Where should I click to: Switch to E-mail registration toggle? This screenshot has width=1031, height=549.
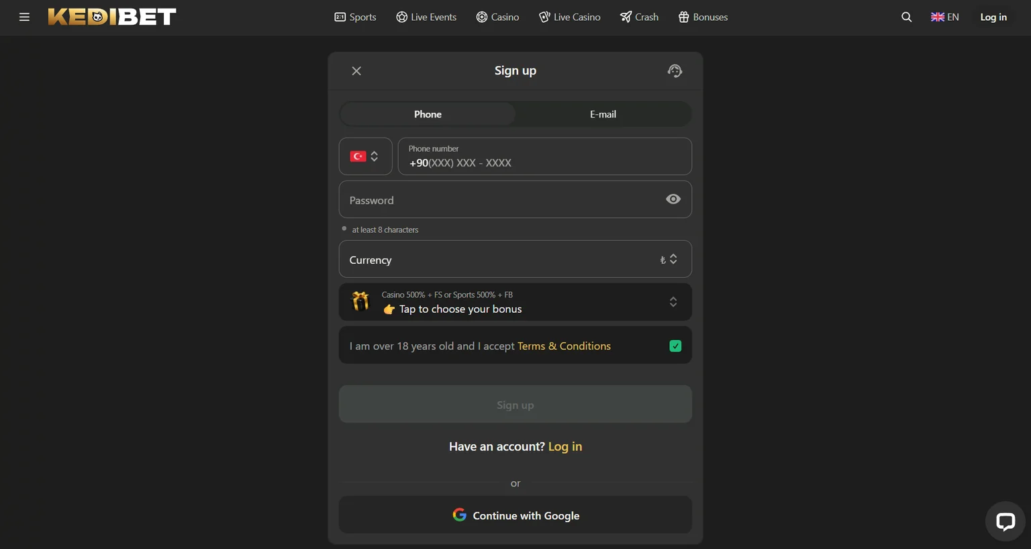tap(603, 114)
